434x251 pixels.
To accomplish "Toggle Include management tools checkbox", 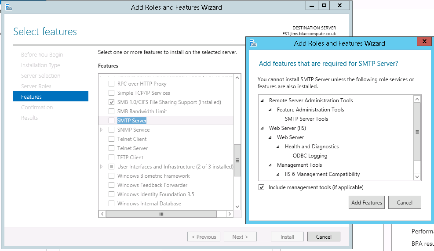I will [262, 187].
